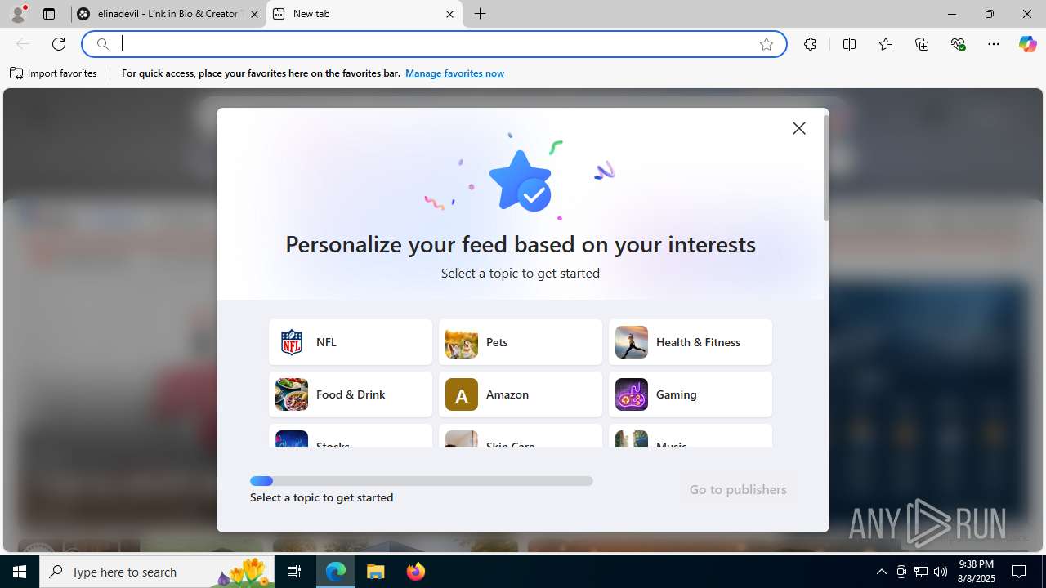1046x588 pixels.
Task: Open the Meet Now tray icon
Action: tap(901, 572)
